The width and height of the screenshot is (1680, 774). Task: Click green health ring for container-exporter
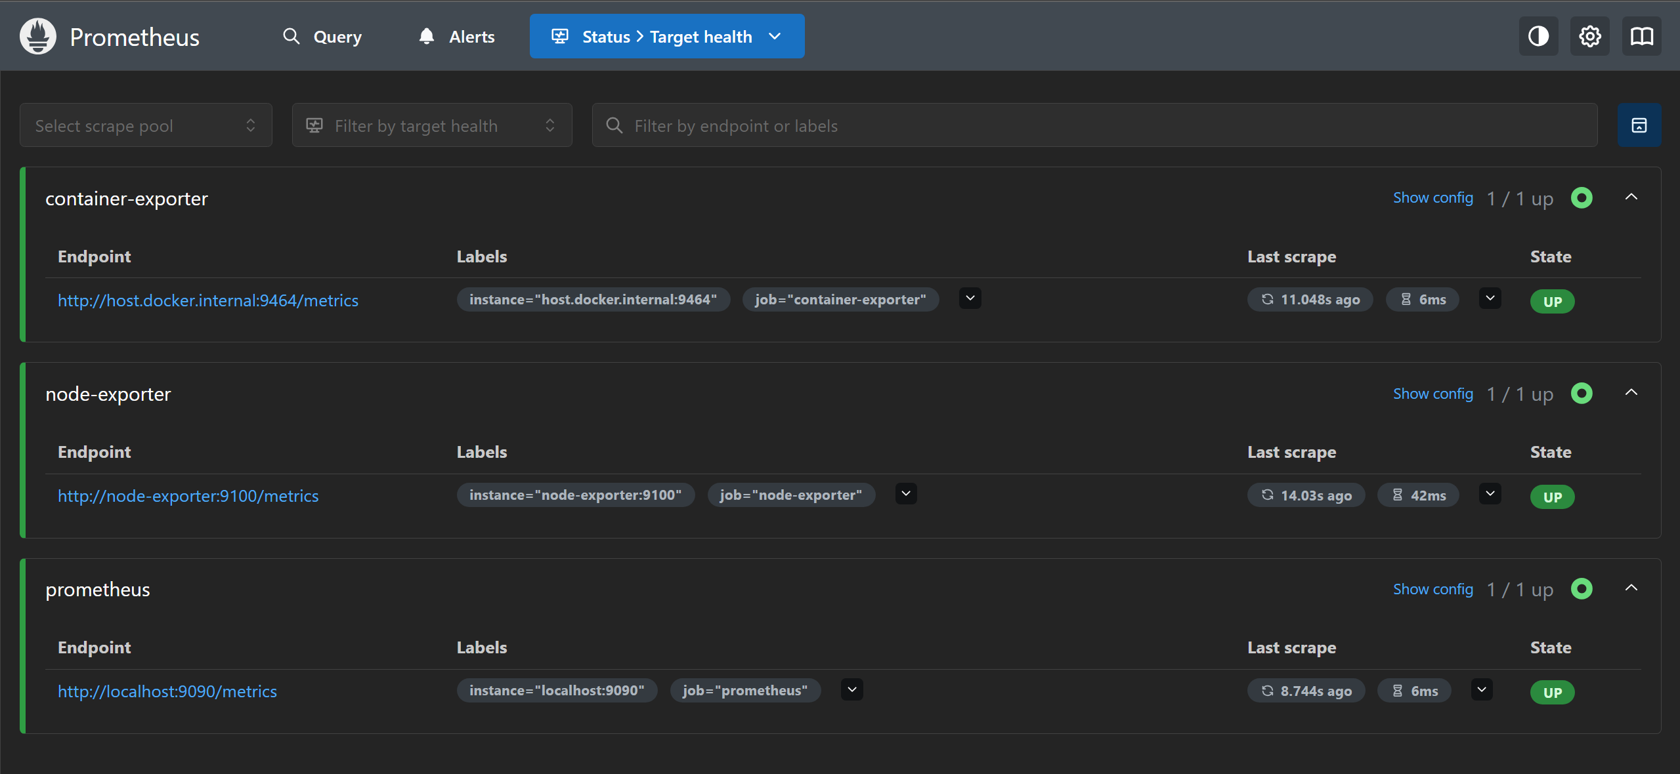click(1582, 197)
